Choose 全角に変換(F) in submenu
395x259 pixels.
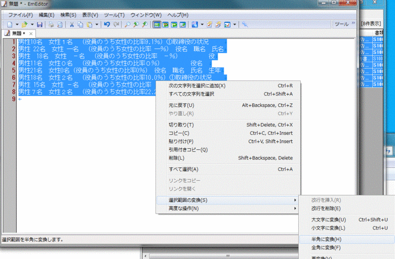[347, 248]
